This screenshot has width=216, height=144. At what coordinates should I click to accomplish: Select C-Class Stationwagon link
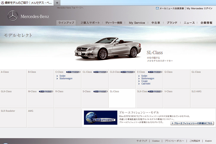66,78
